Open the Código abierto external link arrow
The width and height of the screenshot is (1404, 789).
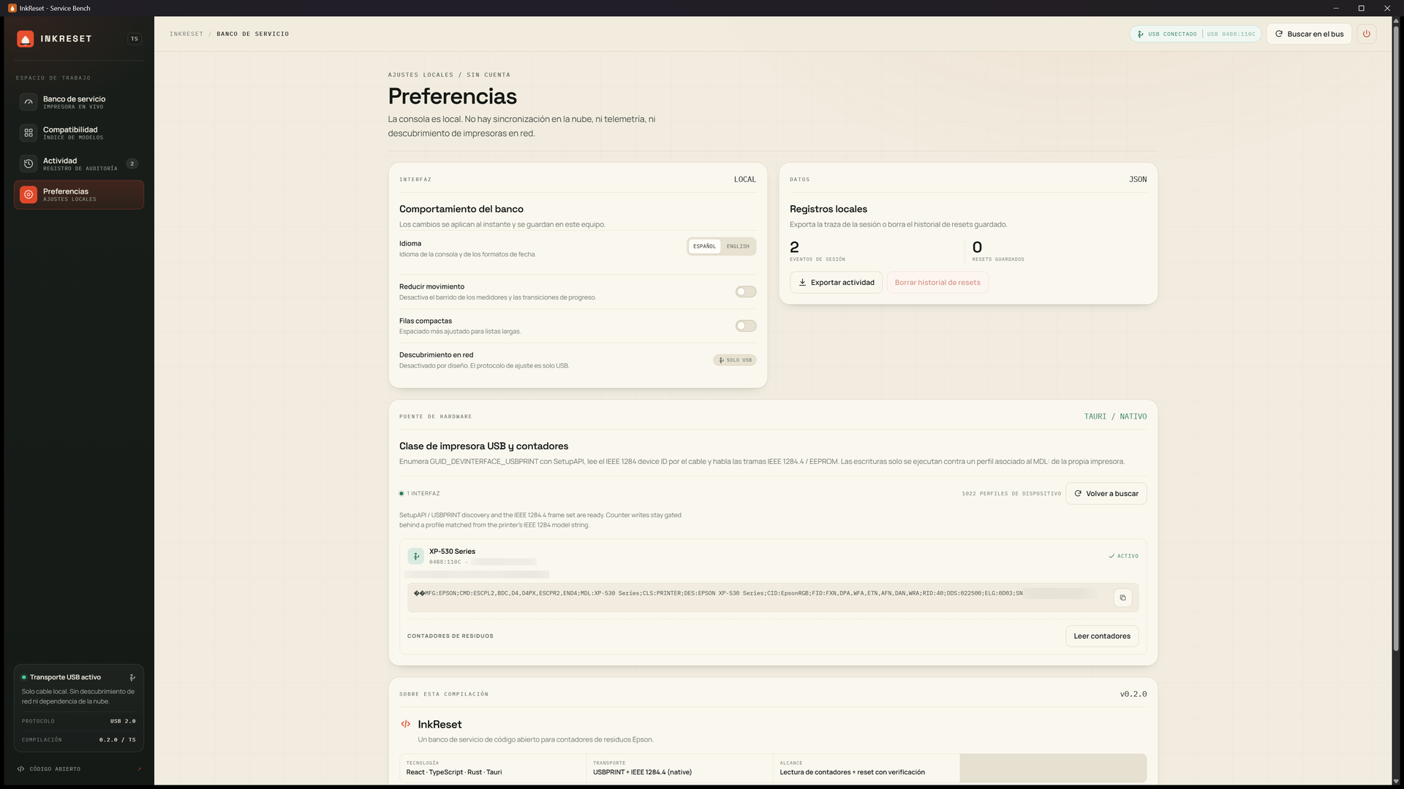click(139, 769)
